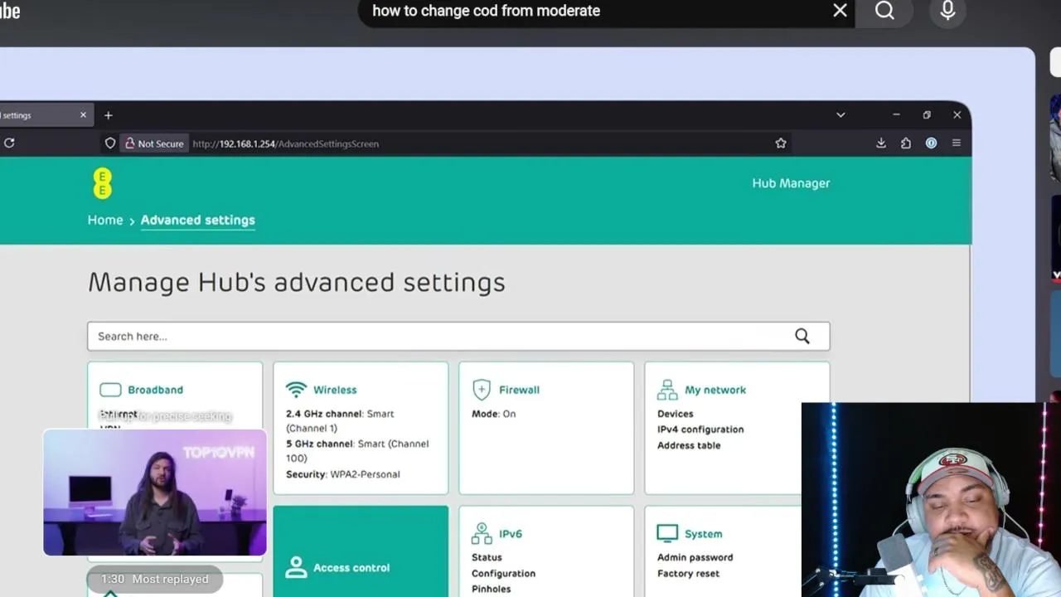Click the Firewall shield icon

[482, 390]
